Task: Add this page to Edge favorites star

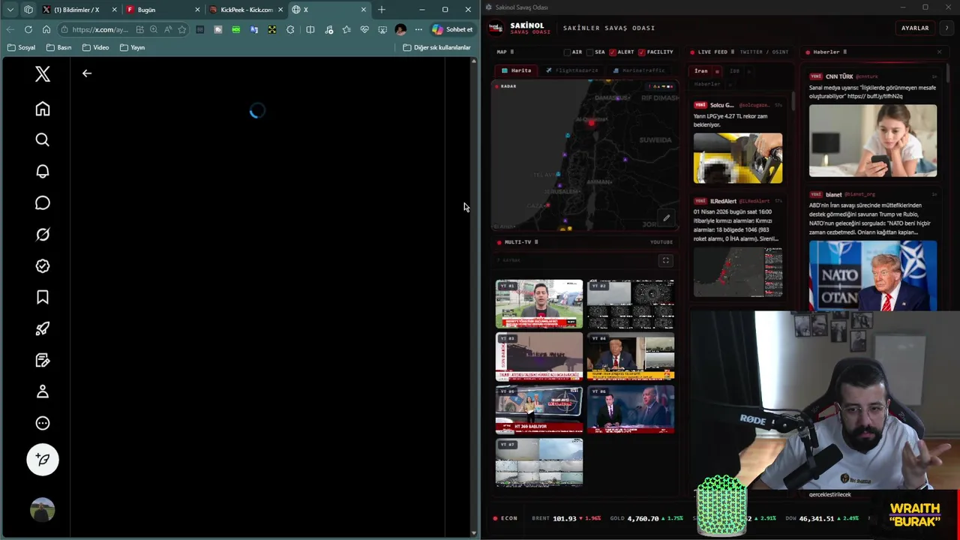Action: tap(182, 29)
